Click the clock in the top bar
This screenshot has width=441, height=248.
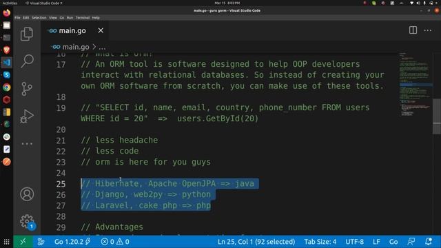227,3
